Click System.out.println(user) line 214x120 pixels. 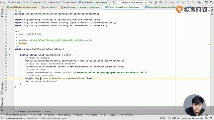coord(42,81)
